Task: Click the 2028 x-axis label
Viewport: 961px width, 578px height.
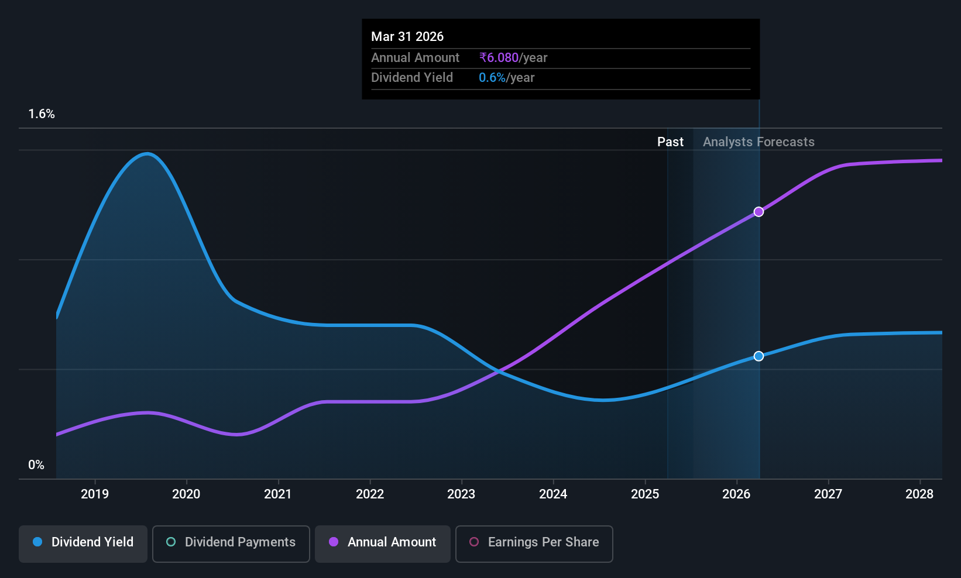Action: (x=919, y=494)
